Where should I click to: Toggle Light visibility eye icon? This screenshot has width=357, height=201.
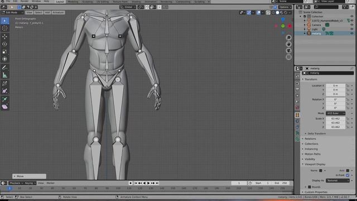click(352, 29)
